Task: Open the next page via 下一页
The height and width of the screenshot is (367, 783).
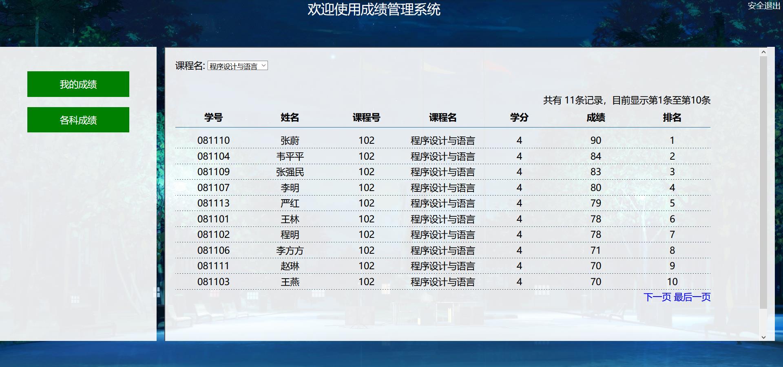Action: [x=657, y=298]
